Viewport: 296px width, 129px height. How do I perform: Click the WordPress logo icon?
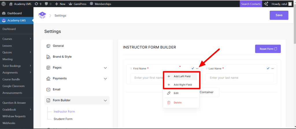(x=3, y=4)
